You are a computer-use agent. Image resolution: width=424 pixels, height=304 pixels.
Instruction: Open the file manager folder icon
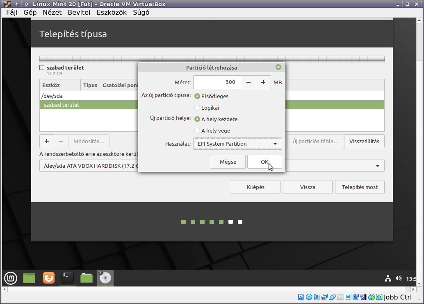pyautogui.click(x=86, y=278)
